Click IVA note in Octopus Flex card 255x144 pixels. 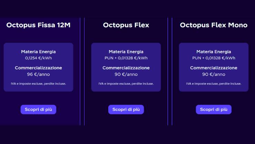coord(126,84)
